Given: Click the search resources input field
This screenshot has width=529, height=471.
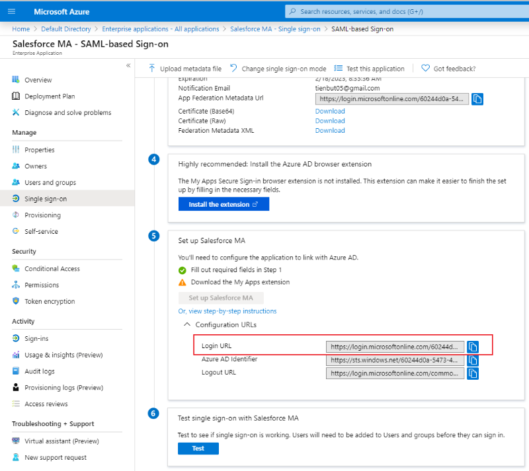Looking at the screenshot, I should click(x=403, y=12).
